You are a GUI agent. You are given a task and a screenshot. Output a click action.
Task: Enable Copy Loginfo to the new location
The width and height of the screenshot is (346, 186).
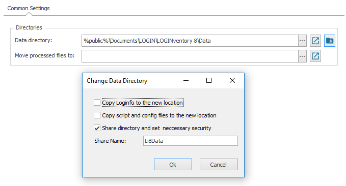pyautogui.click(x=97, y=103)
